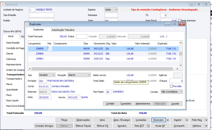
Task: Switch to the Substituição Tributária tab
Action: (x=63, y=30)
